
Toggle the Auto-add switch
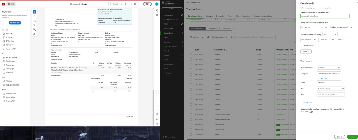(310, 112)
